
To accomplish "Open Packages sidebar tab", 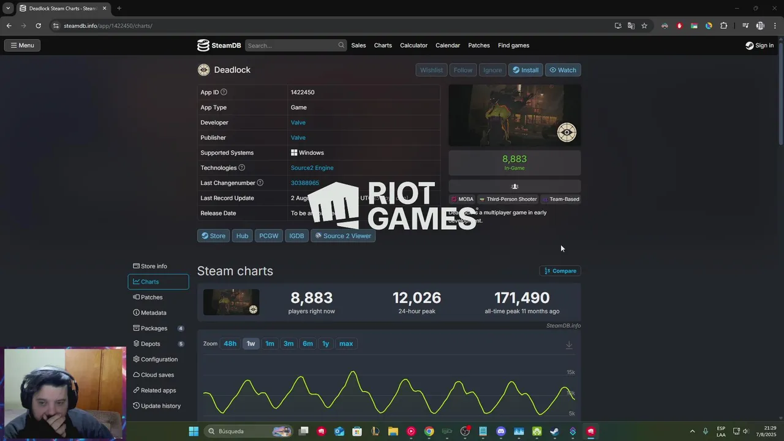I will (x=158, y=328).
